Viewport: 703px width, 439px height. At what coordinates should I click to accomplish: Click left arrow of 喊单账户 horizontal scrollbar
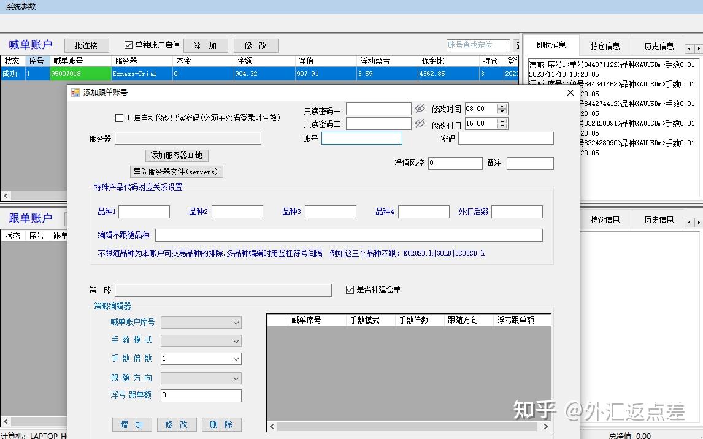[x=5, y=196]
